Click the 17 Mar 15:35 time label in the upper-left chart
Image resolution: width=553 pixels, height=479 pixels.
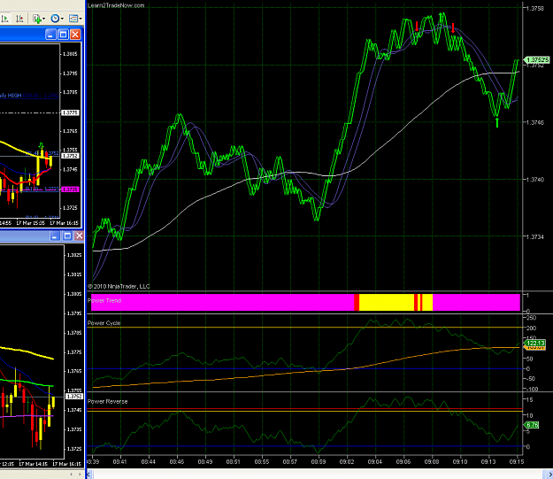31,223
